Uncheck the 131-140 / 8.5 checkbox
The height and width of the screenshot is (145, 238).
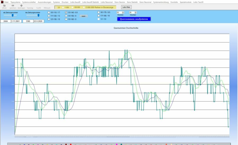66,12
